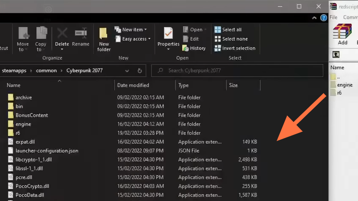Click the 2,498 KB size cell
This screenshot has height=201, width=358.
point(247,160)
